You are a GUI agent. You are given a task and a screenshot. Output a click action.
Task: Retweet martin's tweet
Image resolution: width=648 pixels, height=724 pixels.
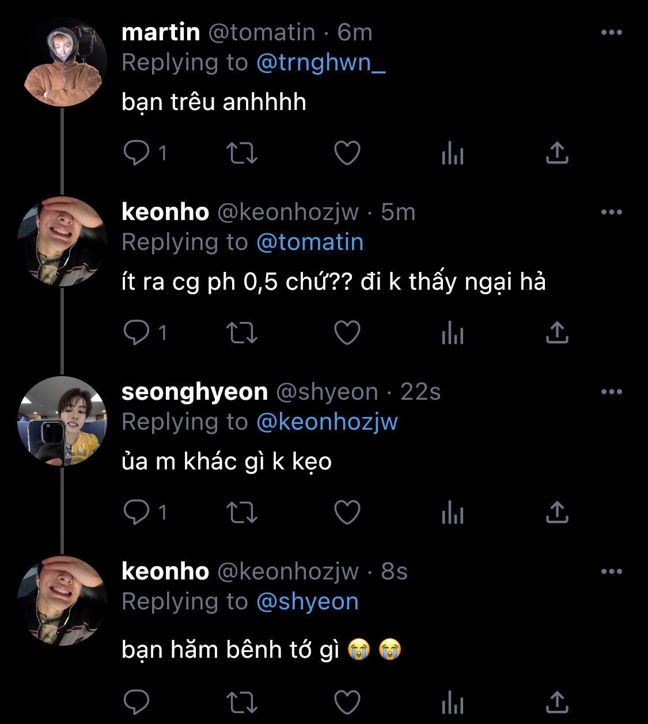tap(242, 153)
